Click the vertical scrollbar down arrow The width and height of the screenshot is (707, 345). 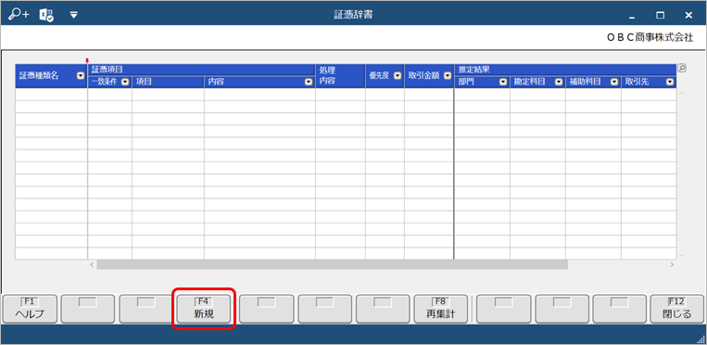point(682,255)
